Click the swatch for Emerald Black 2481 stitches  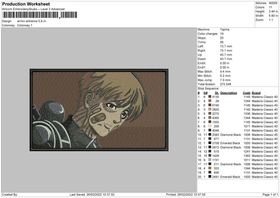click(x=210, y=177)
